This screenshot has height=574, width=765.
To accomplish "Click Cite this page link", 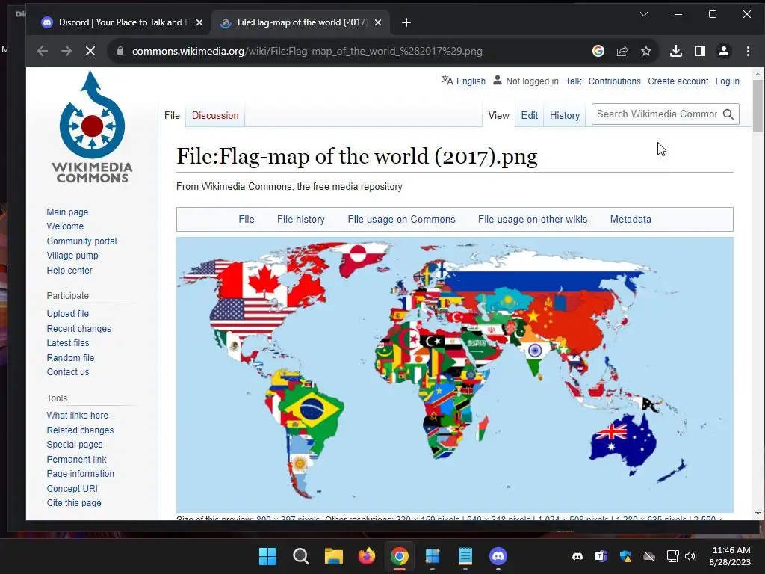I will pyautogui.click(x=74, y=503).
